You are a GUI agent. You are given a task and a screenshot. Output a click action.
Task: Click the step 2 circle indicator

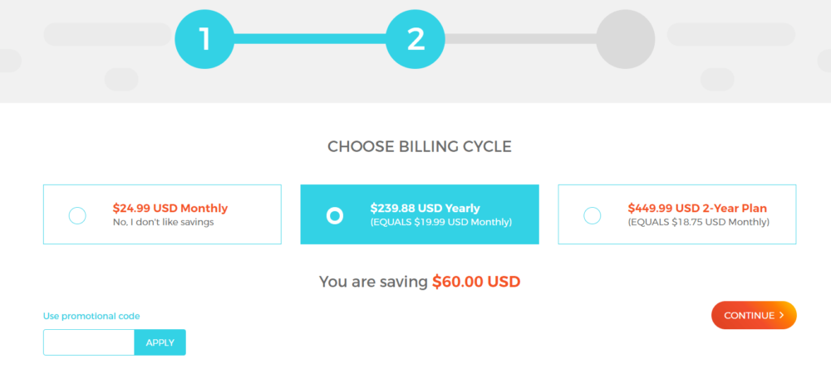(415, 39)
